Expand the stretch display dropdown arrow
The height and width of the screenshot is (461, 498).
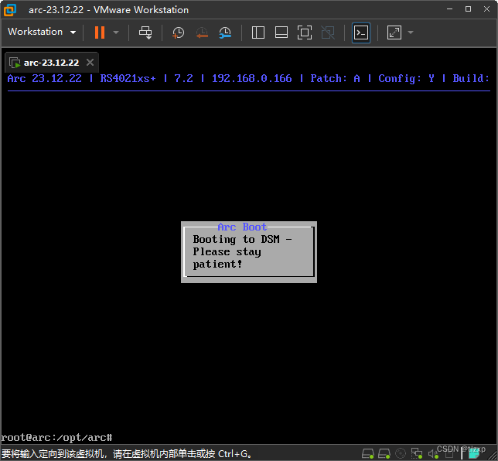tap(411, 32)
